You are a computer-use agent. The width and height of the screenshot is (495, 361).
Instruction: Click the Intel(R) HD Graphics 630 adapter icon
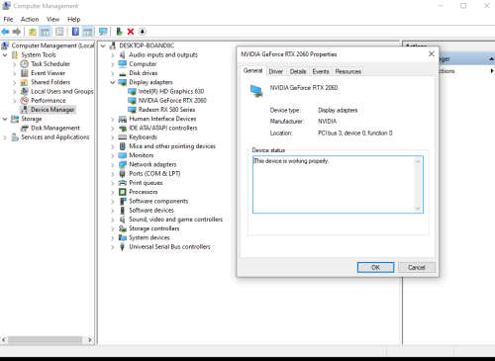[132, 91]
